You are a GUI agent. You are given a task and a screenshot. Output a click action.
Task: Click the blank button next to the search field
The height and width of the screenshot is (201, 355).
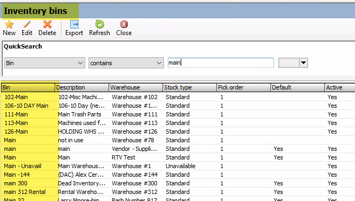289,63
